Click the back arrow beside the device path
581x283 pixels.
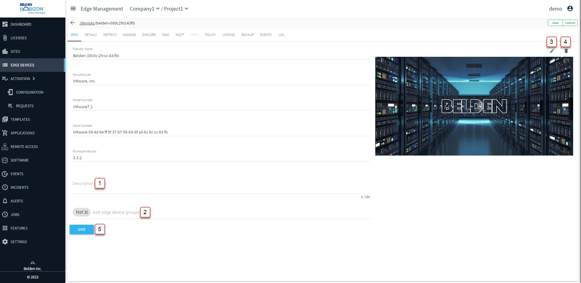point(73,23)
